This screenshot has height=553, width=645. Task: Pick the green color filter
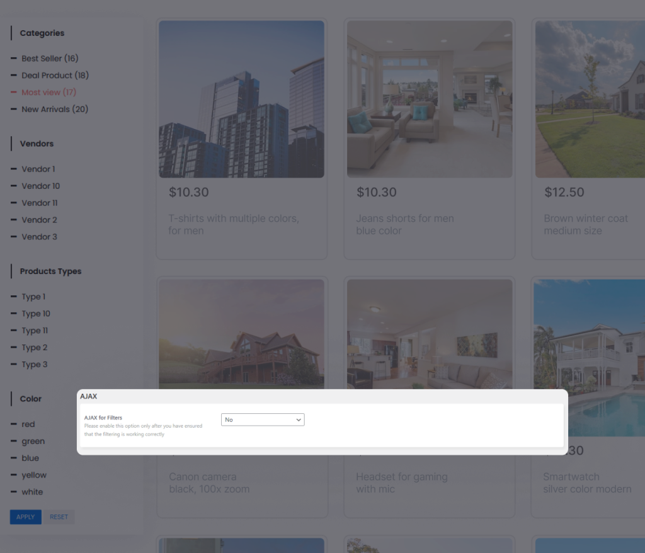33,441
